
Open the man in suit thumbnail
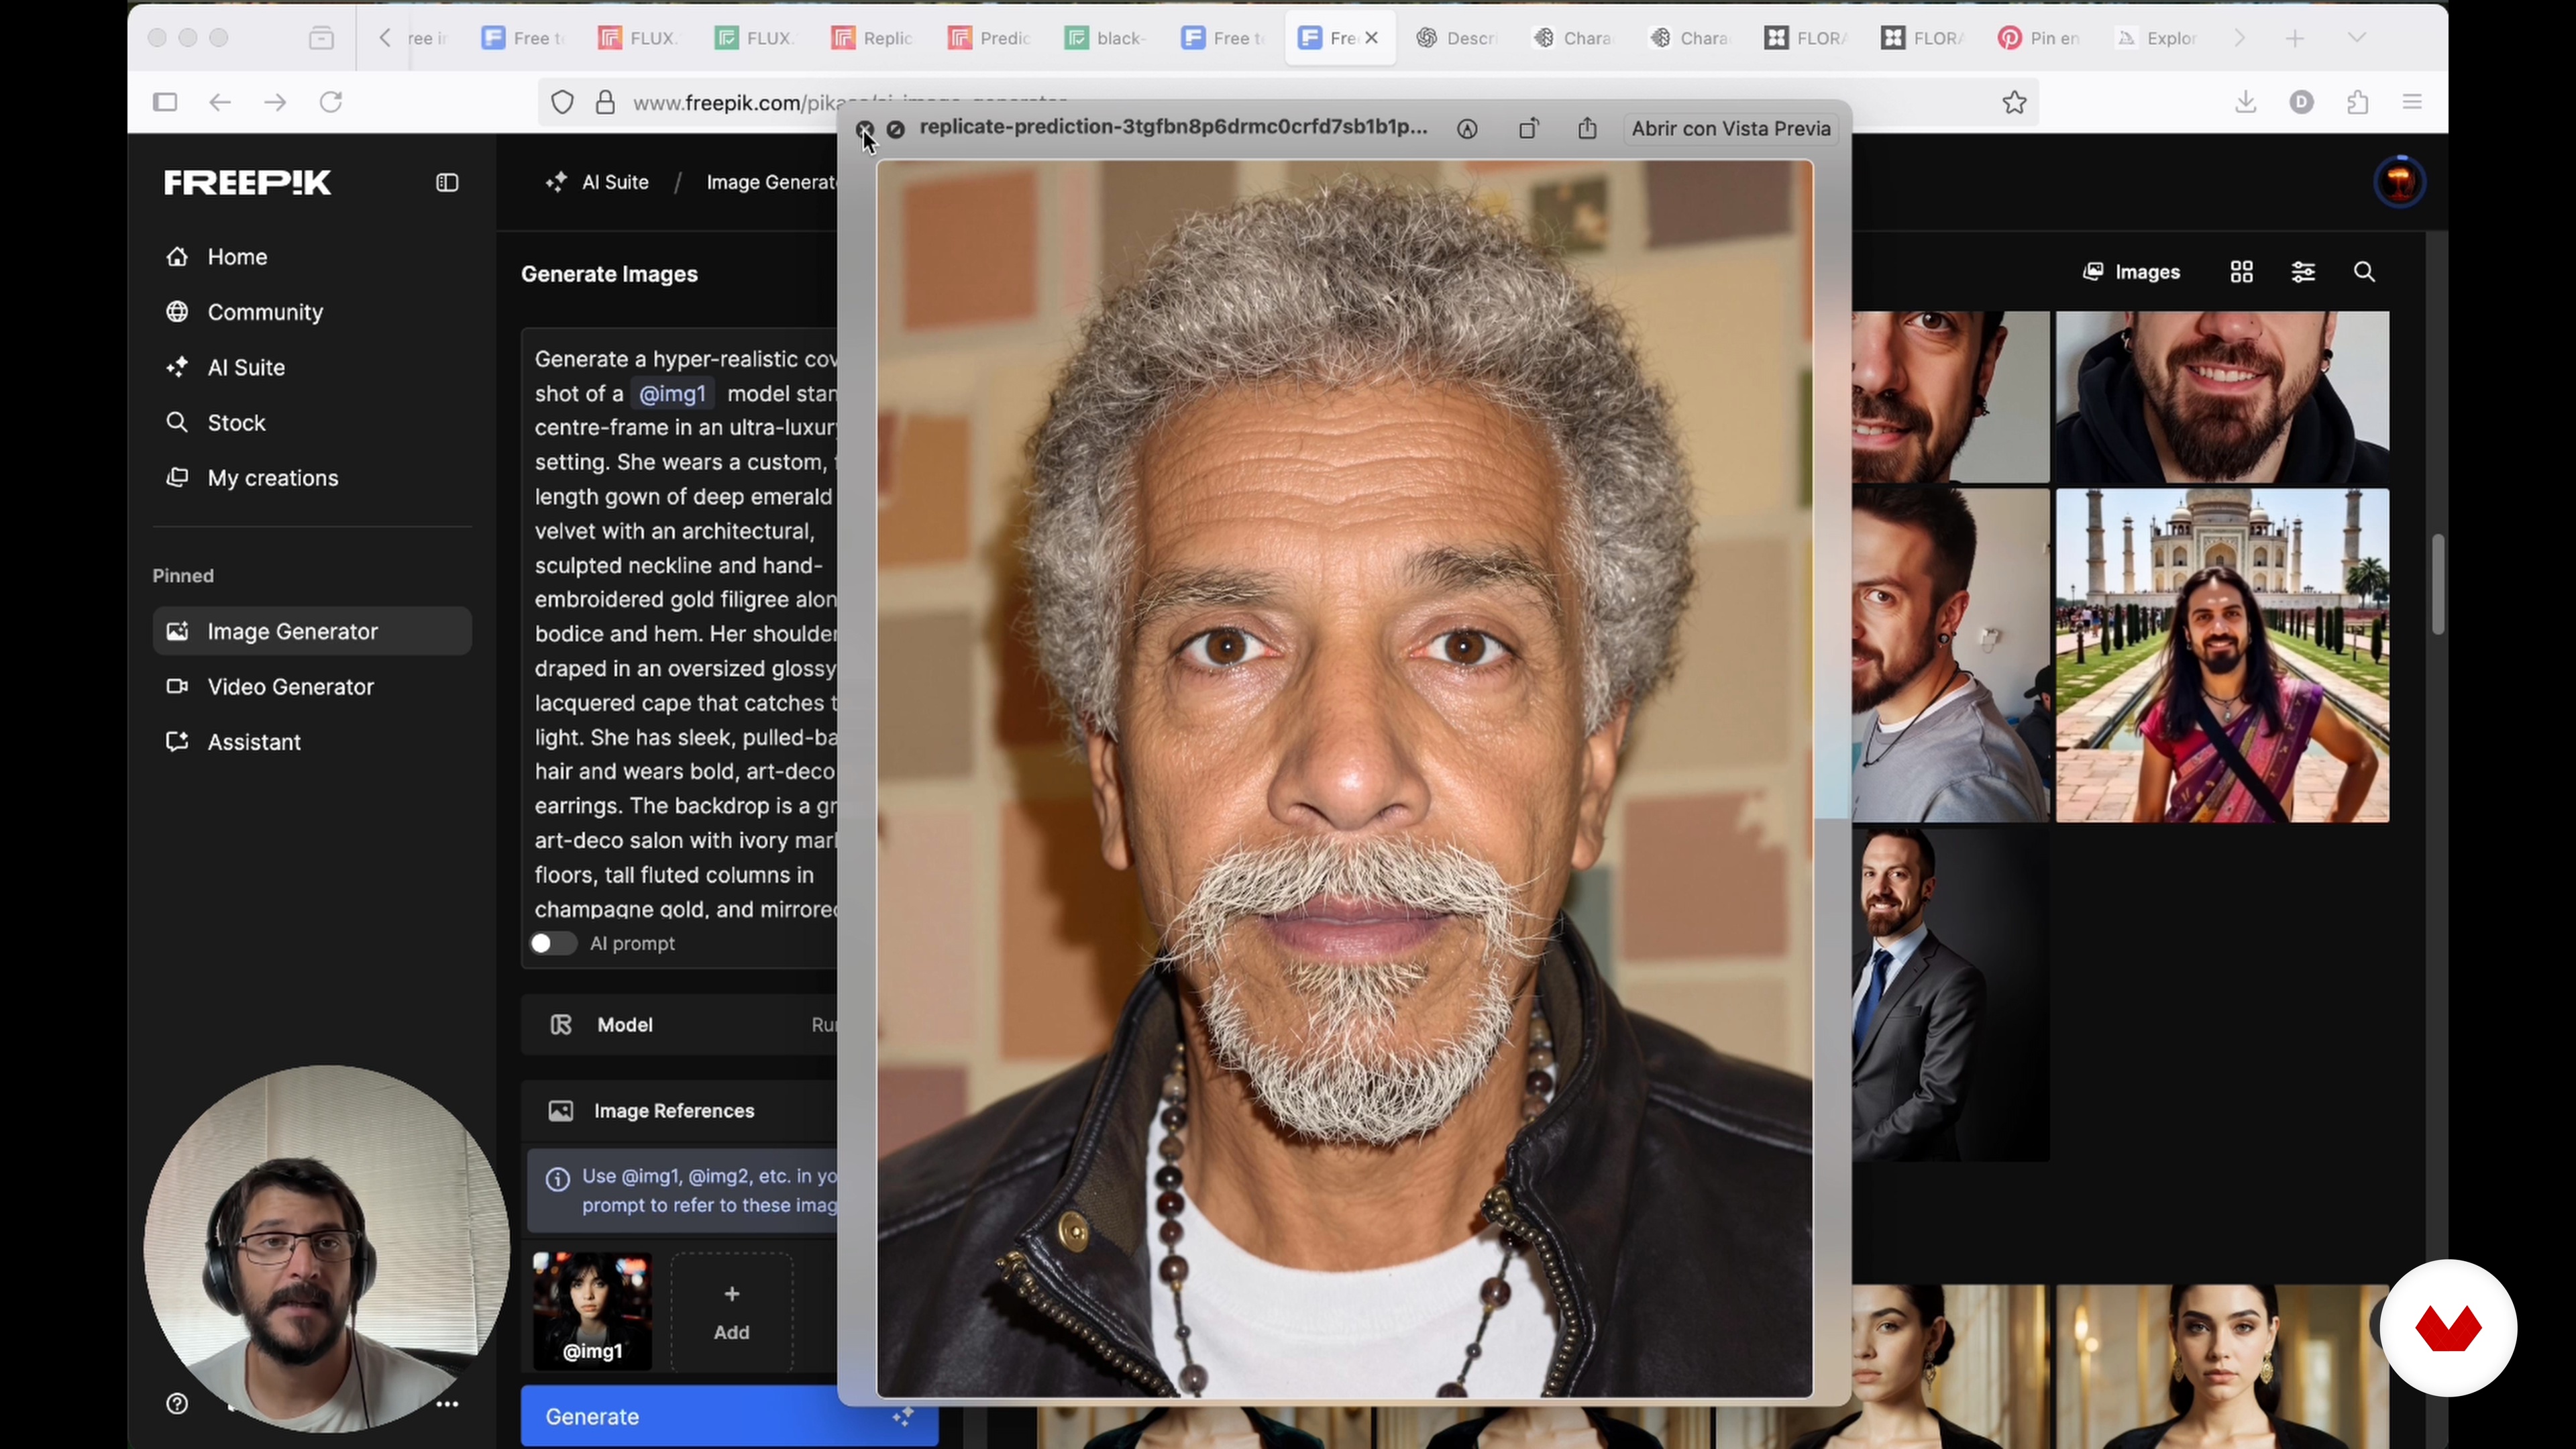pyautogui.click(x=1950, y=994)
